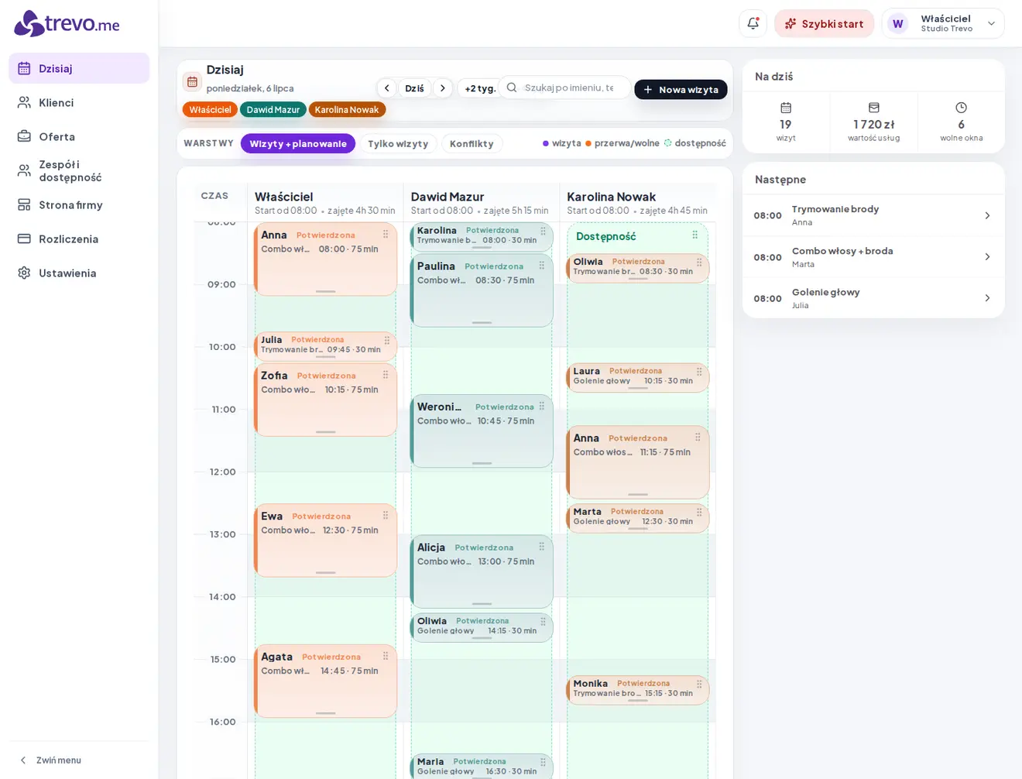The image size is (1022, 779).
Task: Open Dzisiaj in the sidebar
Action: pos(79,68)
